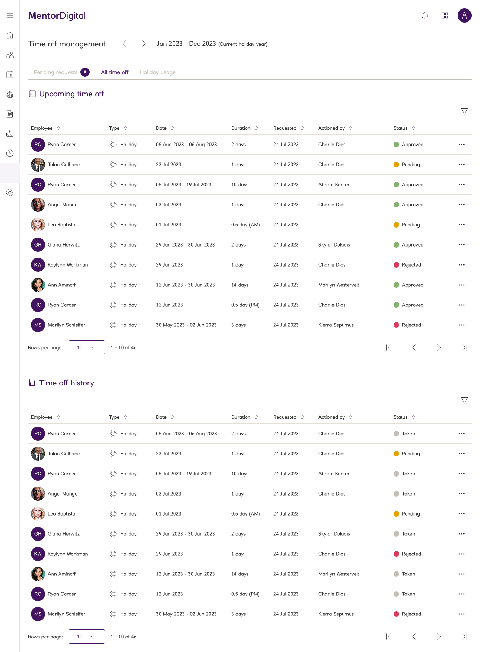This screenshot has height=652, width=480.
Task: Open the calendar sidebar icon
Action: [x=10, y=75]
